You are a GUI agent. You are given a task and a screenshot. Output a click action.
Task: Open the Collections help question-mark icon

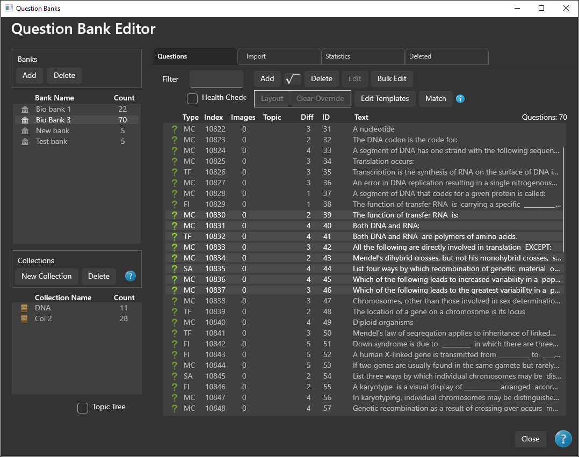coord(131,276)
